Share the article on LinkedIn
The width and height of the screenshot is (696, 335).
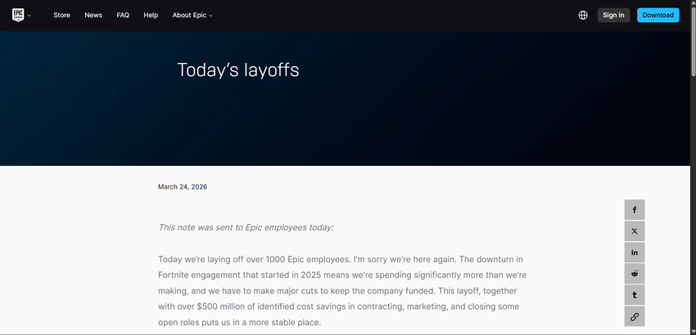coord(635,252)
